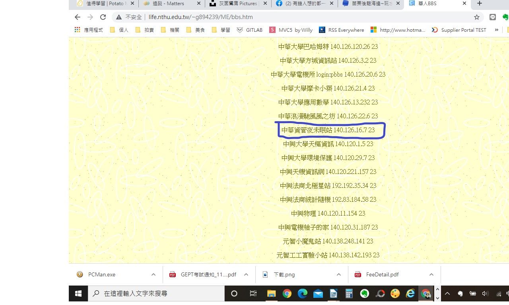Expand options for GEPT考試通知 pdf download
Viewport: 509px width, 305px height.
point(247,274)
